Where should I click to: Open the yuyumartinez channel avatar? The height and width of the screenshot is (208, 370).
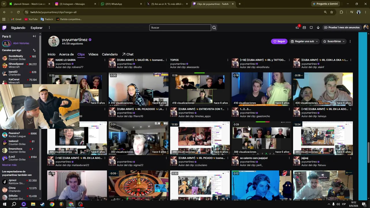(x=54, y=41)
